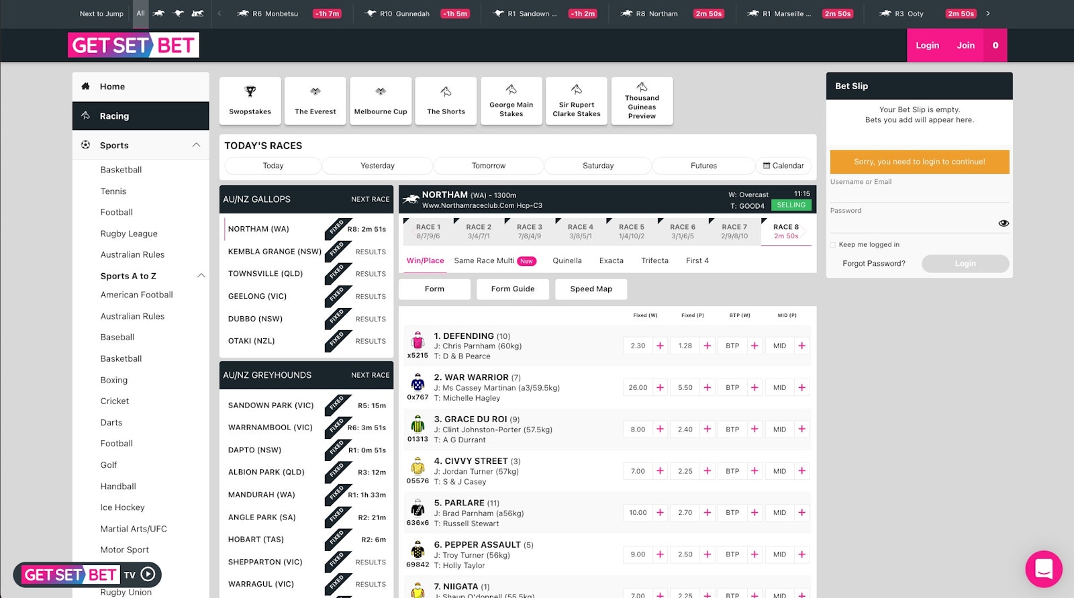Viewport: 1074px width, 598px height.
Task: Add Grace Du Roi BTP plus
Action: (x=754, y=429)
